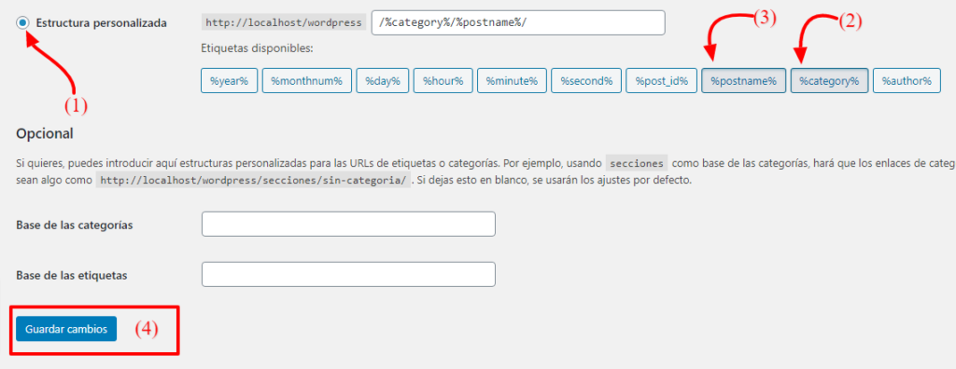Save settings with Guardar cambios
Screen dimensions: 956x369
(66, 329)
